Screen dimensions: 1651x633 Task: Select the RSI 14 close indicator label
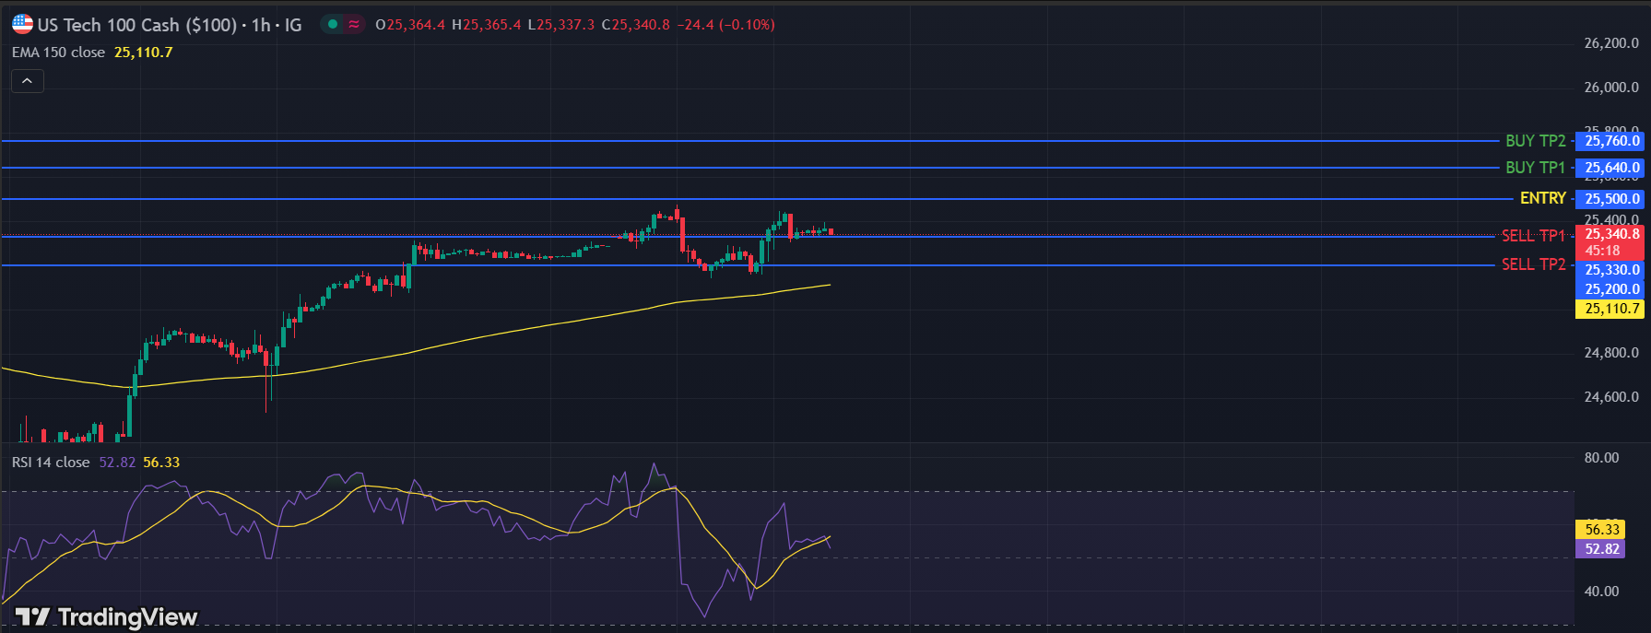click(x=51, y=463)
